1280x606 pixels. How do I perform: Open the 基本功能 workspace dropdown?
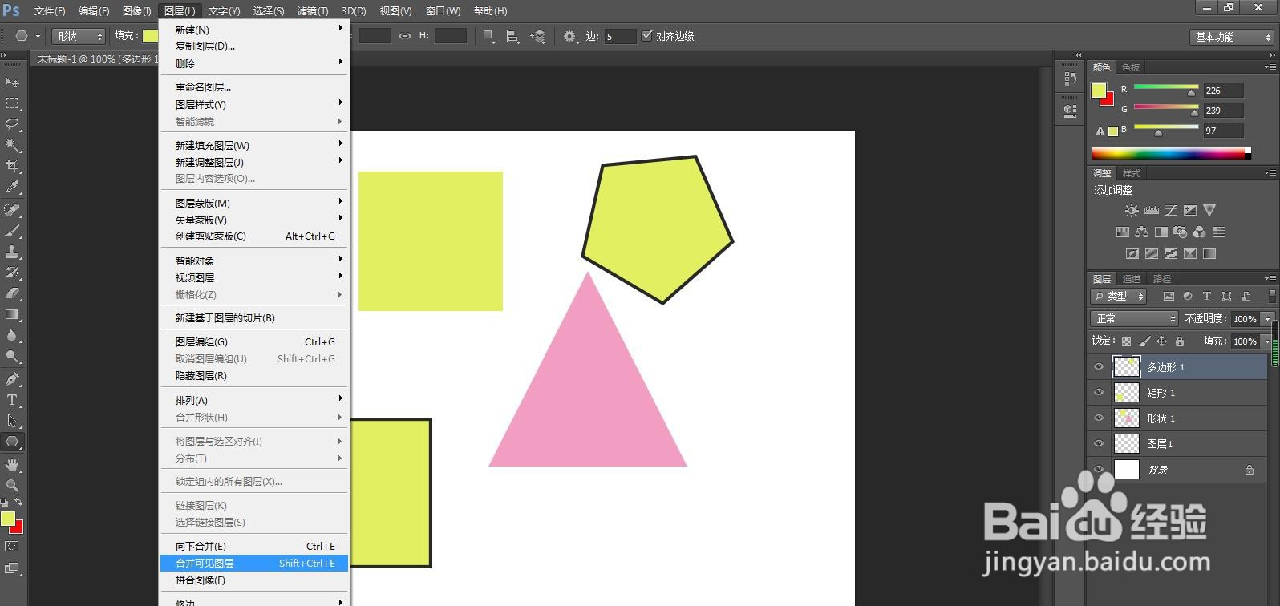(1232, 37)
